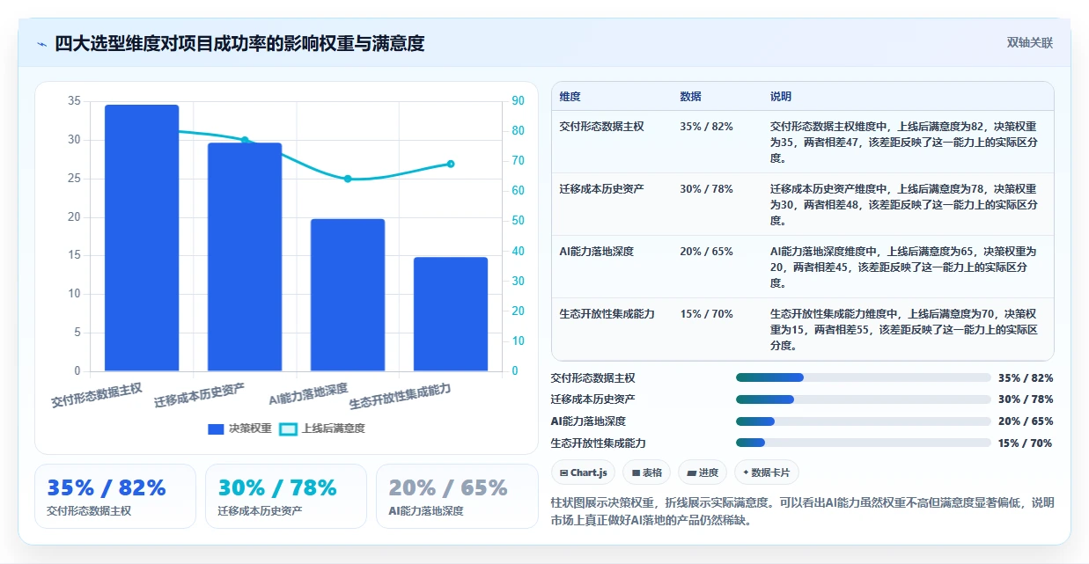Click the 20% / 65% summary card

pyautogui.click(x=457, y=496)
